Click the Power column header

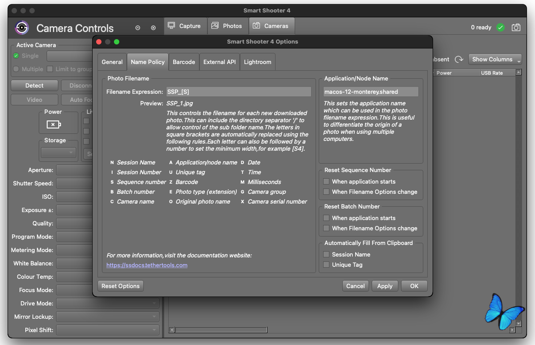(x=457, y=72)
